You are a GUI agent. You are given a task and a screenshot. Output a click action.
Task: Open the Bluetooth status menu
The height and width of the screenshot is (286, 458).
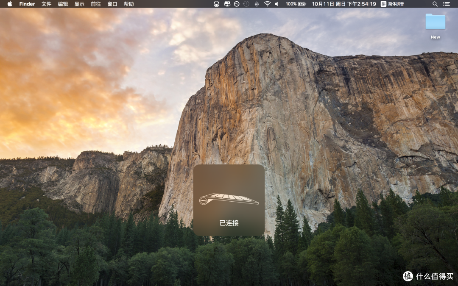point(257,4)
